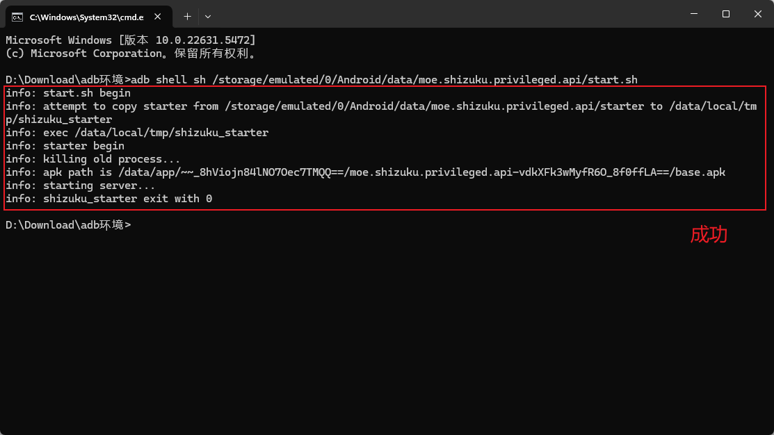The image size is (774, 435).
Task: Click "exec /data/local/tmp/shizuku_starter" line
Action: click(x=137, y=133)
